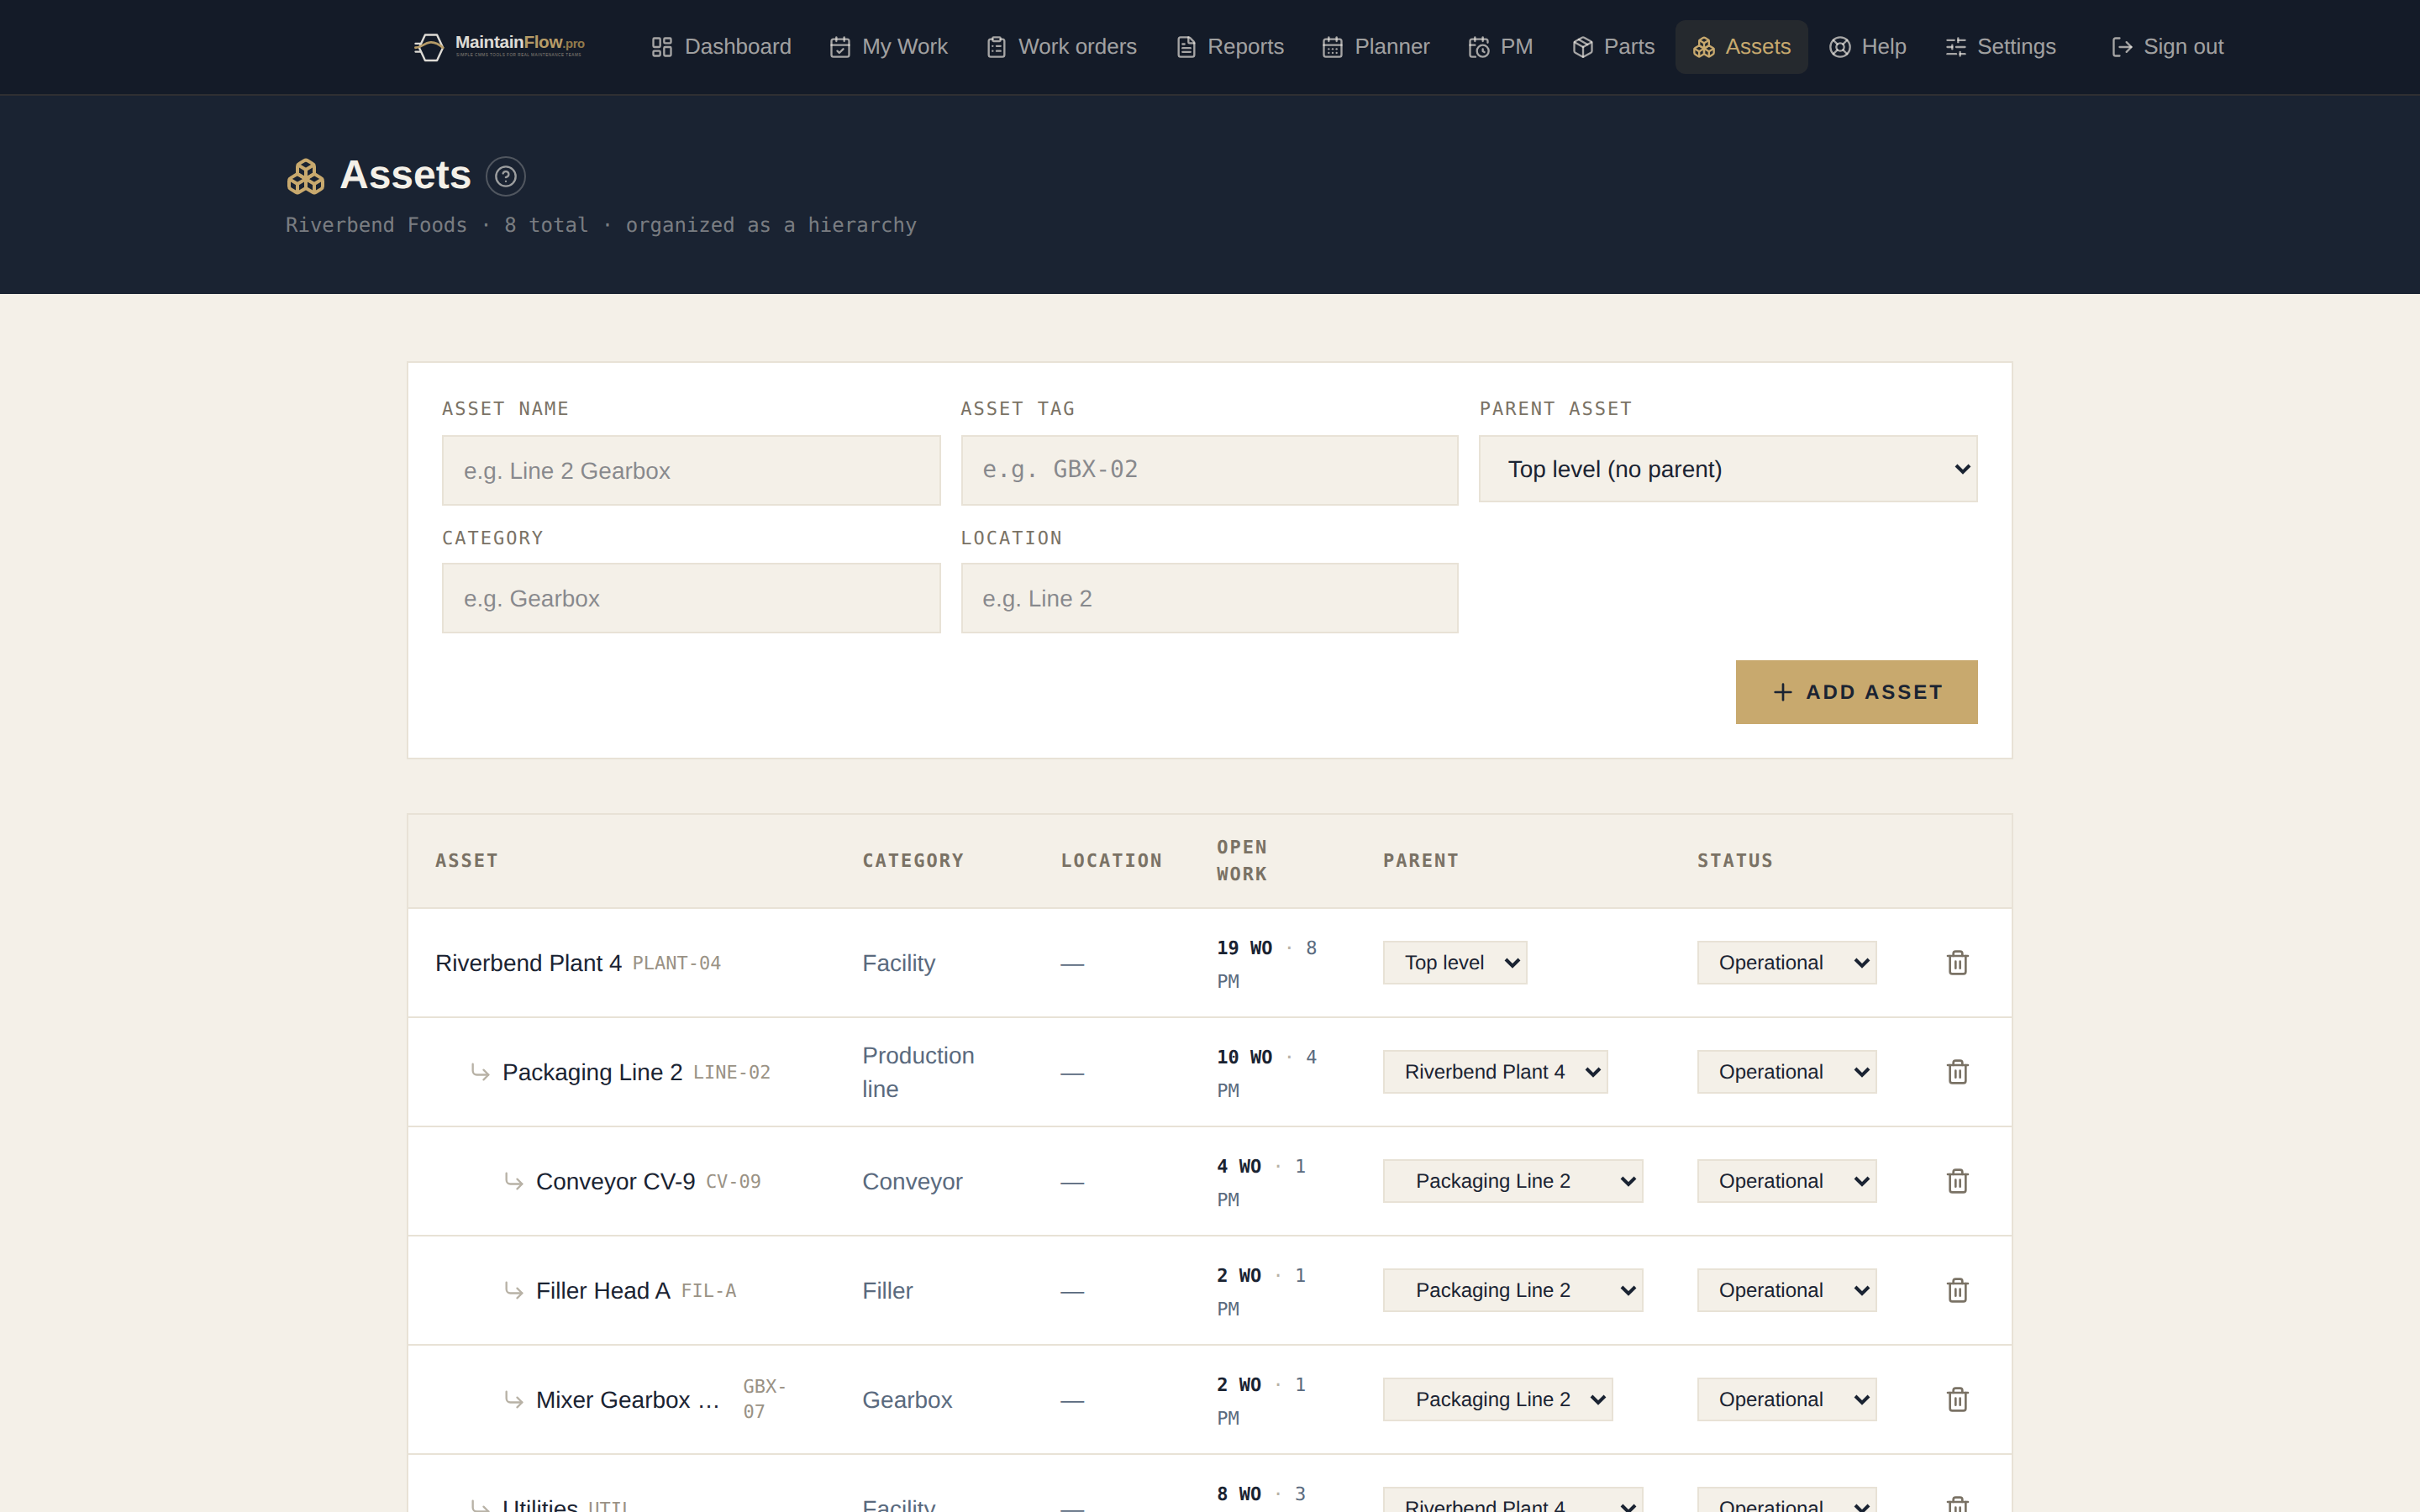Focus the Asset Tag input field
The width and height of the screenshot is (2420, 1512).
tap(1209, 470)
